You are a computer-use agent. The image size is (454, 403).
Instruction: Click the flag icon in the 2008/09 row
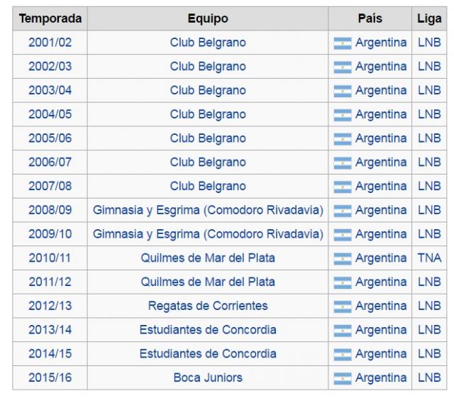click(x=343, y=211)
